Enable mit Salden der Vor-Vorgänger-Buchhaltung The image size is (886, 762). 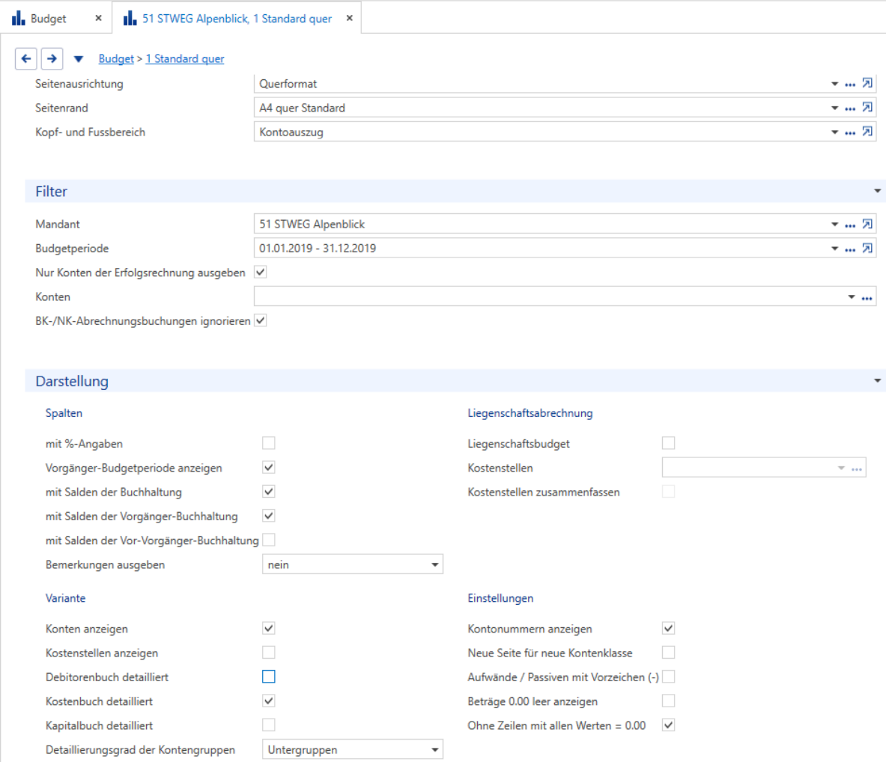click(x=269, y=540)
